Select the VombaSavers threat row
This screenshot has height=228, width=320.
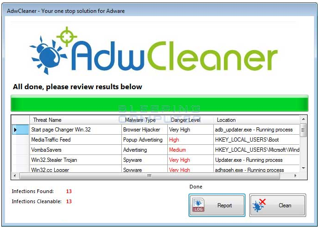pos(46,150)
